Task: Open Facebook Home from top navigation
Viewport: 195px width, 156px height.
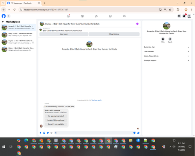Action: click(68, 16)
